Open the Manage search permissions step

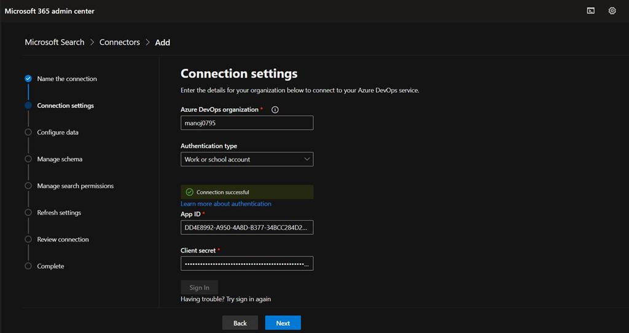click(x=75, y=186)
